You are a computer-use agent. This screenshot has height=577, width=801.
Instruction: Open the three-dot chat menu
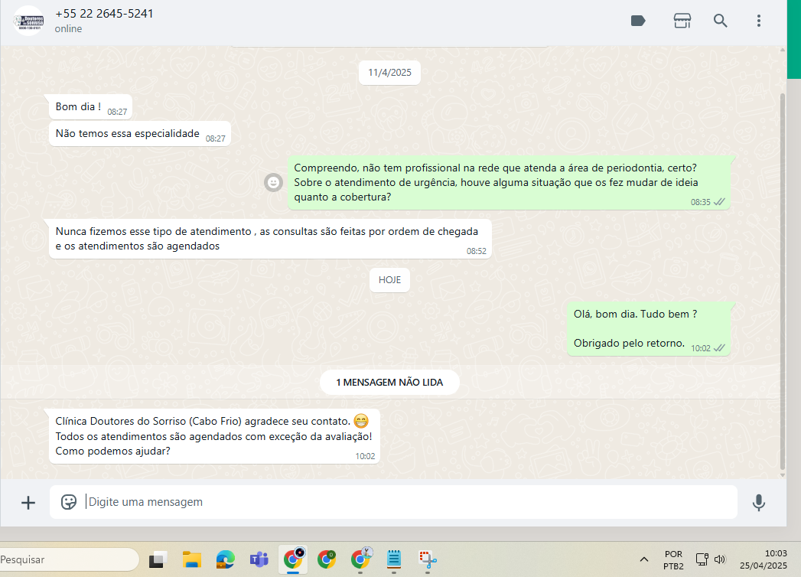pos(759,21)
